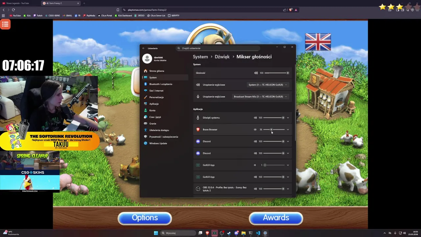Open Strona główna in Settings sidebar
Image resolution: width=421 pixels, height=237 pixels.
pyautogui.click(x=165, y=71)
